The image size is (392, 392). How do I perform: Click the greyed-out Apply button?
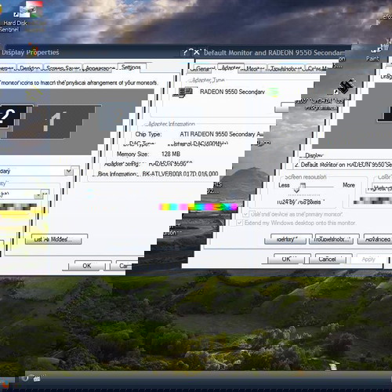[368, 259]
